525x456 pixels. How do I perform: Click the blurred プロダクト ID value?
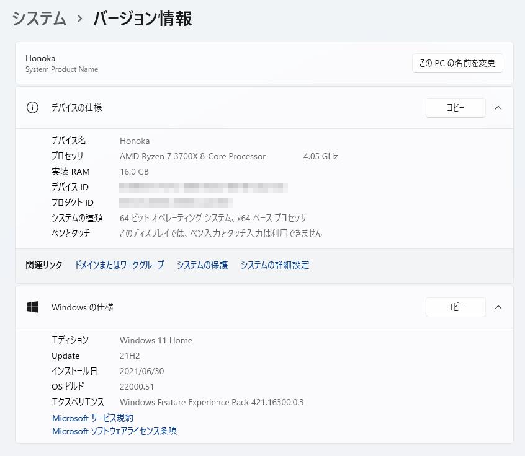point(176,203)
